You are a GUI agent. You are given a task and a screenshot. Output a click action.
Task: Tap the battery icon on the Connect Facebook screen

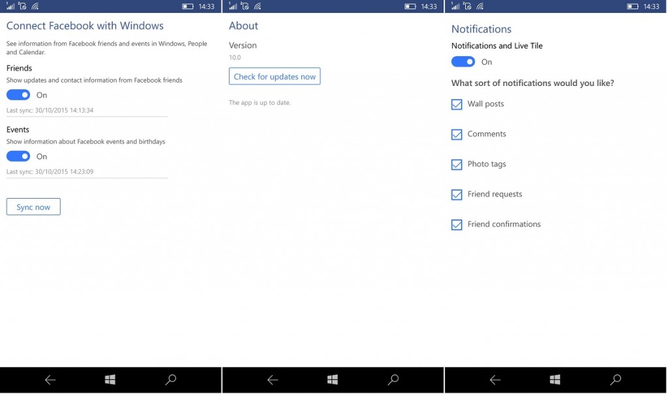coord(187,7)
